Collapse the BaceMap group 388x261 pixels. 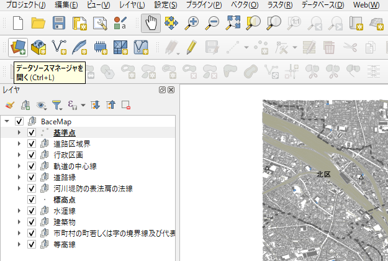coord(7,121)
